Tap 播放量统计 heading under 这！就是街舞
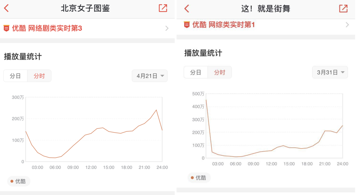 (x=203, y=53)
